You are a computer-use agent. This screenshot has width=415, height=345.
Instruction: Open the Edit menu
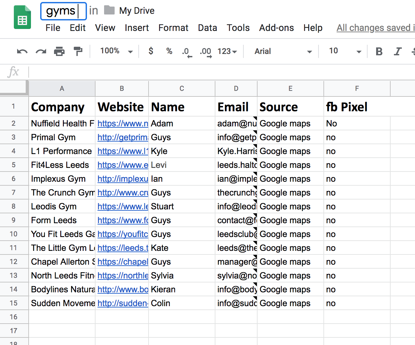click(78, 28)
